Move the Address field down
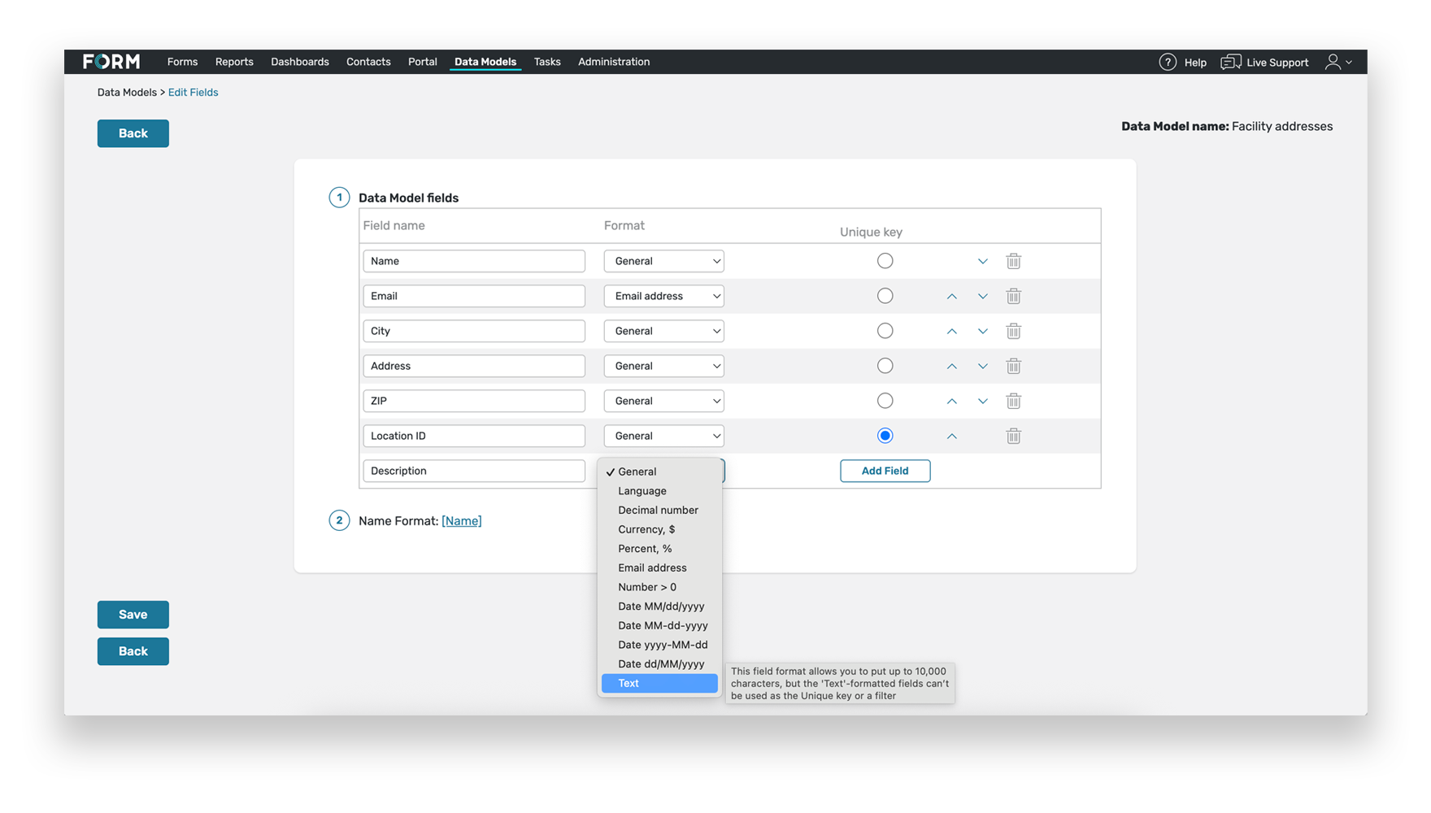This screenshot has height=813, width=1431. (982, 366)
